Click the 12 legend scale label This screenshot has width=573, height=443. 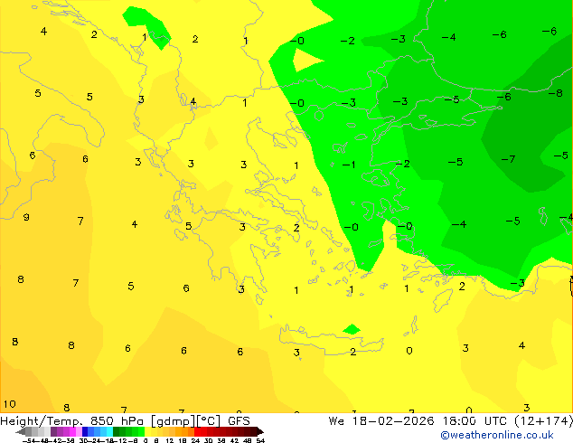pyautogui.click(x=170, y=440)
